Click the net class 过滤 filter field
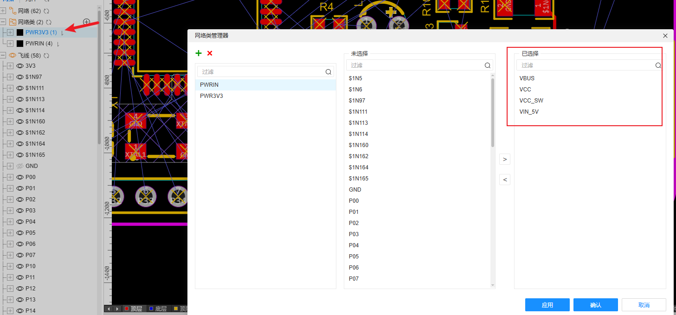This screenshot has width=676, height=315. (x=265, y=72)
